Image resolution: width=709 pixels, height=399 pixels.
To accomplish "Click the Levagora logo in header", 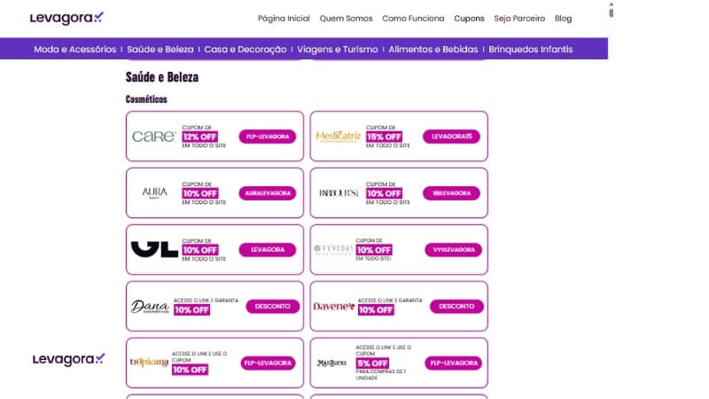I will coord(66,18).
